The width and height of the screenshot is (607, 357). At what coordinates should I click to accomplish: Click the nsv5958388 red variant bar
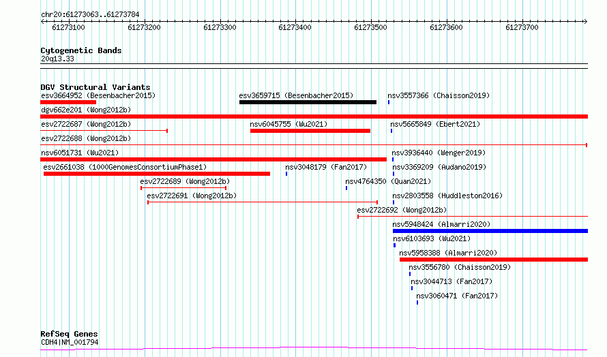click(x=494, y=260)
